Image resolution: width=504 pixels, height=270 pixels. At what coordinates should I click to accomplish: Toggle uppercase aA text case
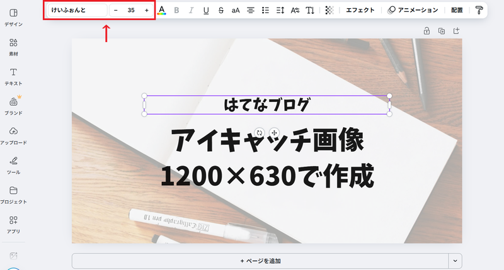(x=236, y=10)
